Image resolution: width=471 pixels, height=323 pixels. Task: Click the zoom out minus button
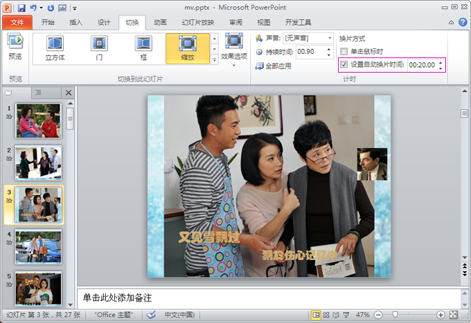coord(378,315)
